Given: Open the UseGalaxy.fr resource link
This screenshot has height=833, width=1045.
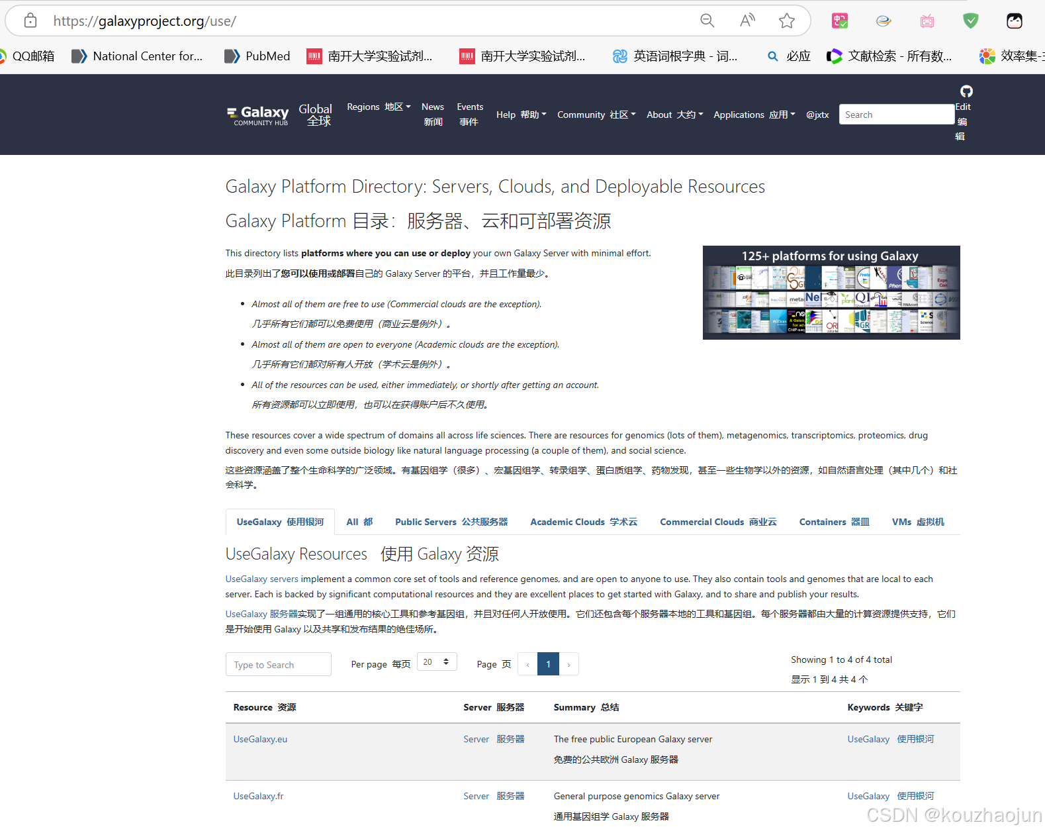Looking at the screenshot, I should click(258, 796).
